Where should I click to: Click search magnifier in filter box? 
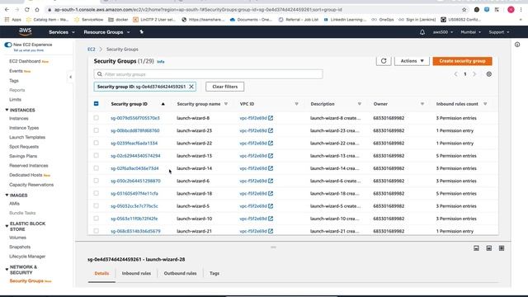point(100,74)
